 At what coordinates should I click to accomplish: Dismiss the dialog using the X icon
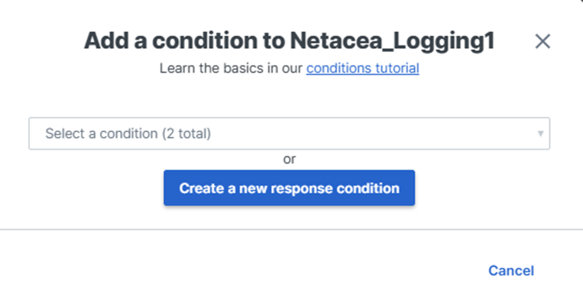[543, 41]
